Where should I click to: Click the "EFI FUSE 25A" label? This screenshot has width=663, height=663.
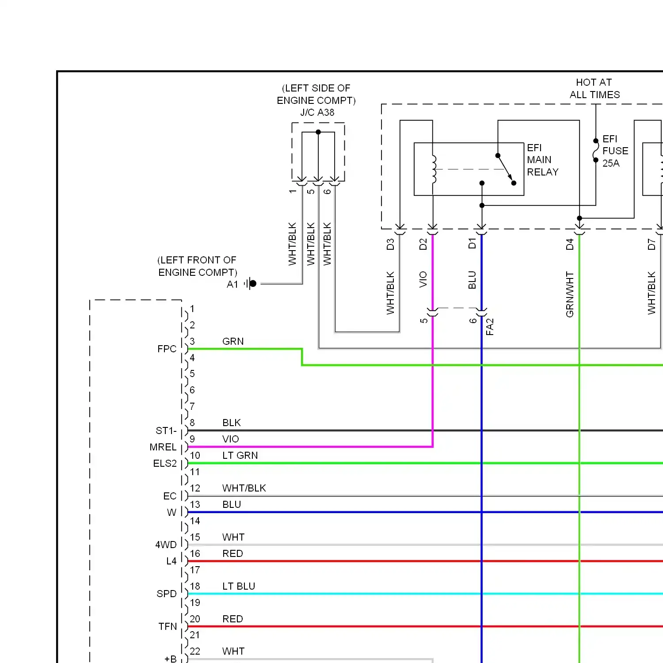tap(615, 151)
